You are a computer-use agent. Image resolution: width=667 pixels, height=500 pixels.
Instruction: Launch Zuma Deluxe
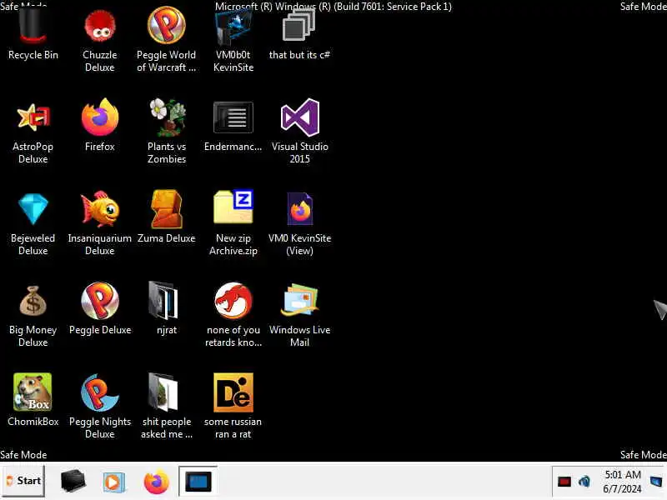pyautogui.click(x=166, y=217)
